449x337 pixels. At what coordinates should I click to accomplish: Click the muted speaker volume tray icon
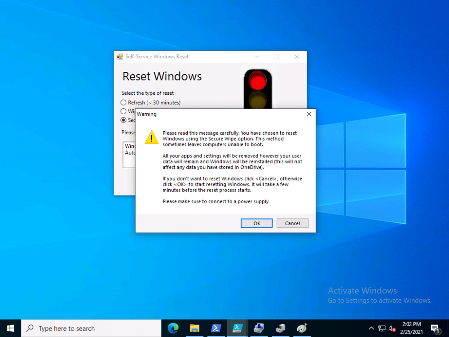click(392, 328)
